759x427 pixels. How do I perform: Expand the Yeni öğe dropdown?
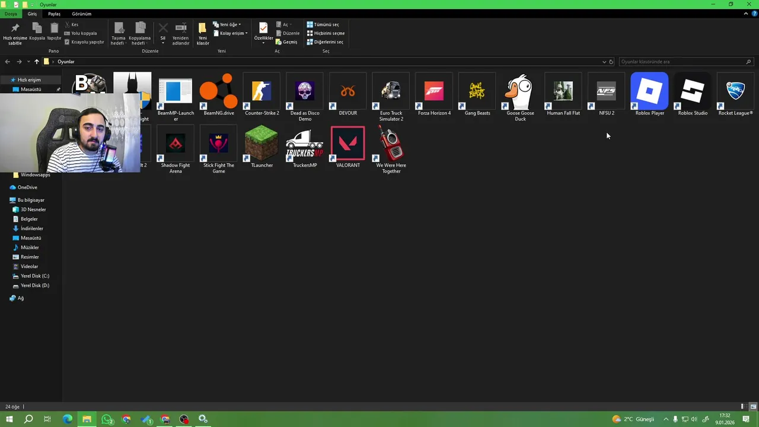tap(227, 25)
